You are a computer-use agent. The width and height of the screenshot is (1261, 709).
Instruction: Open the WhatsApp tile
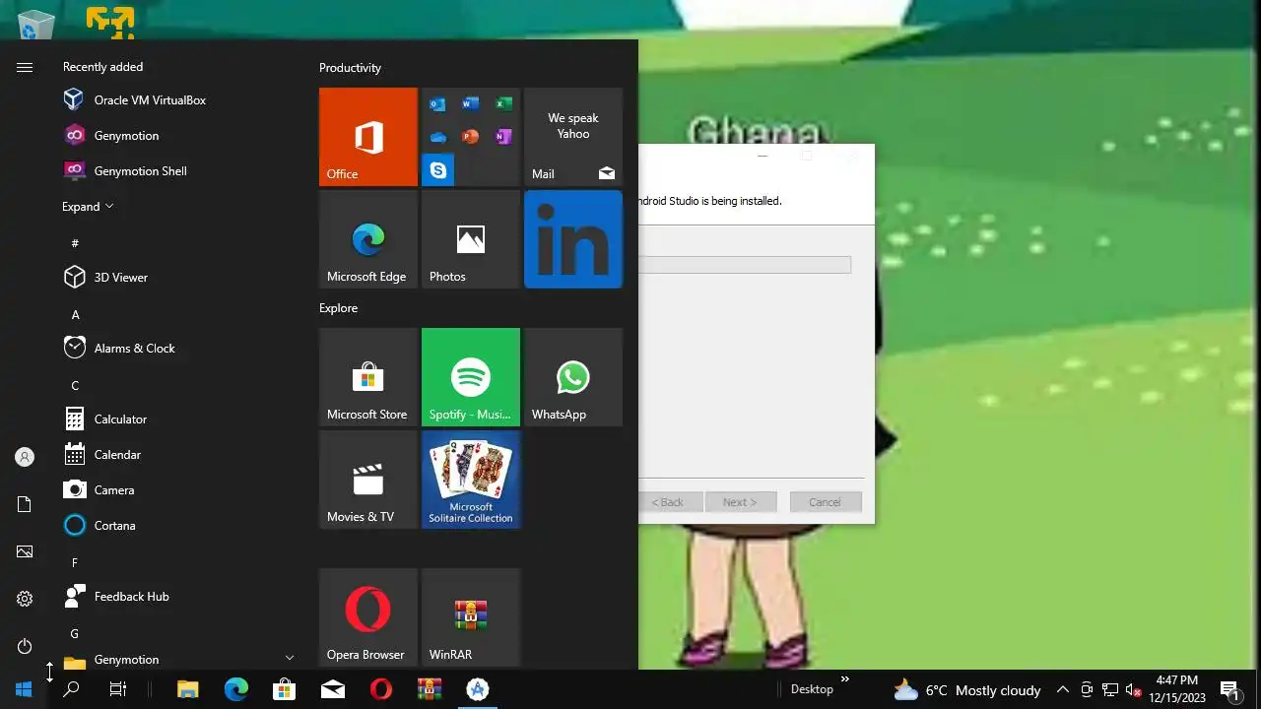[x=573, y=377]
